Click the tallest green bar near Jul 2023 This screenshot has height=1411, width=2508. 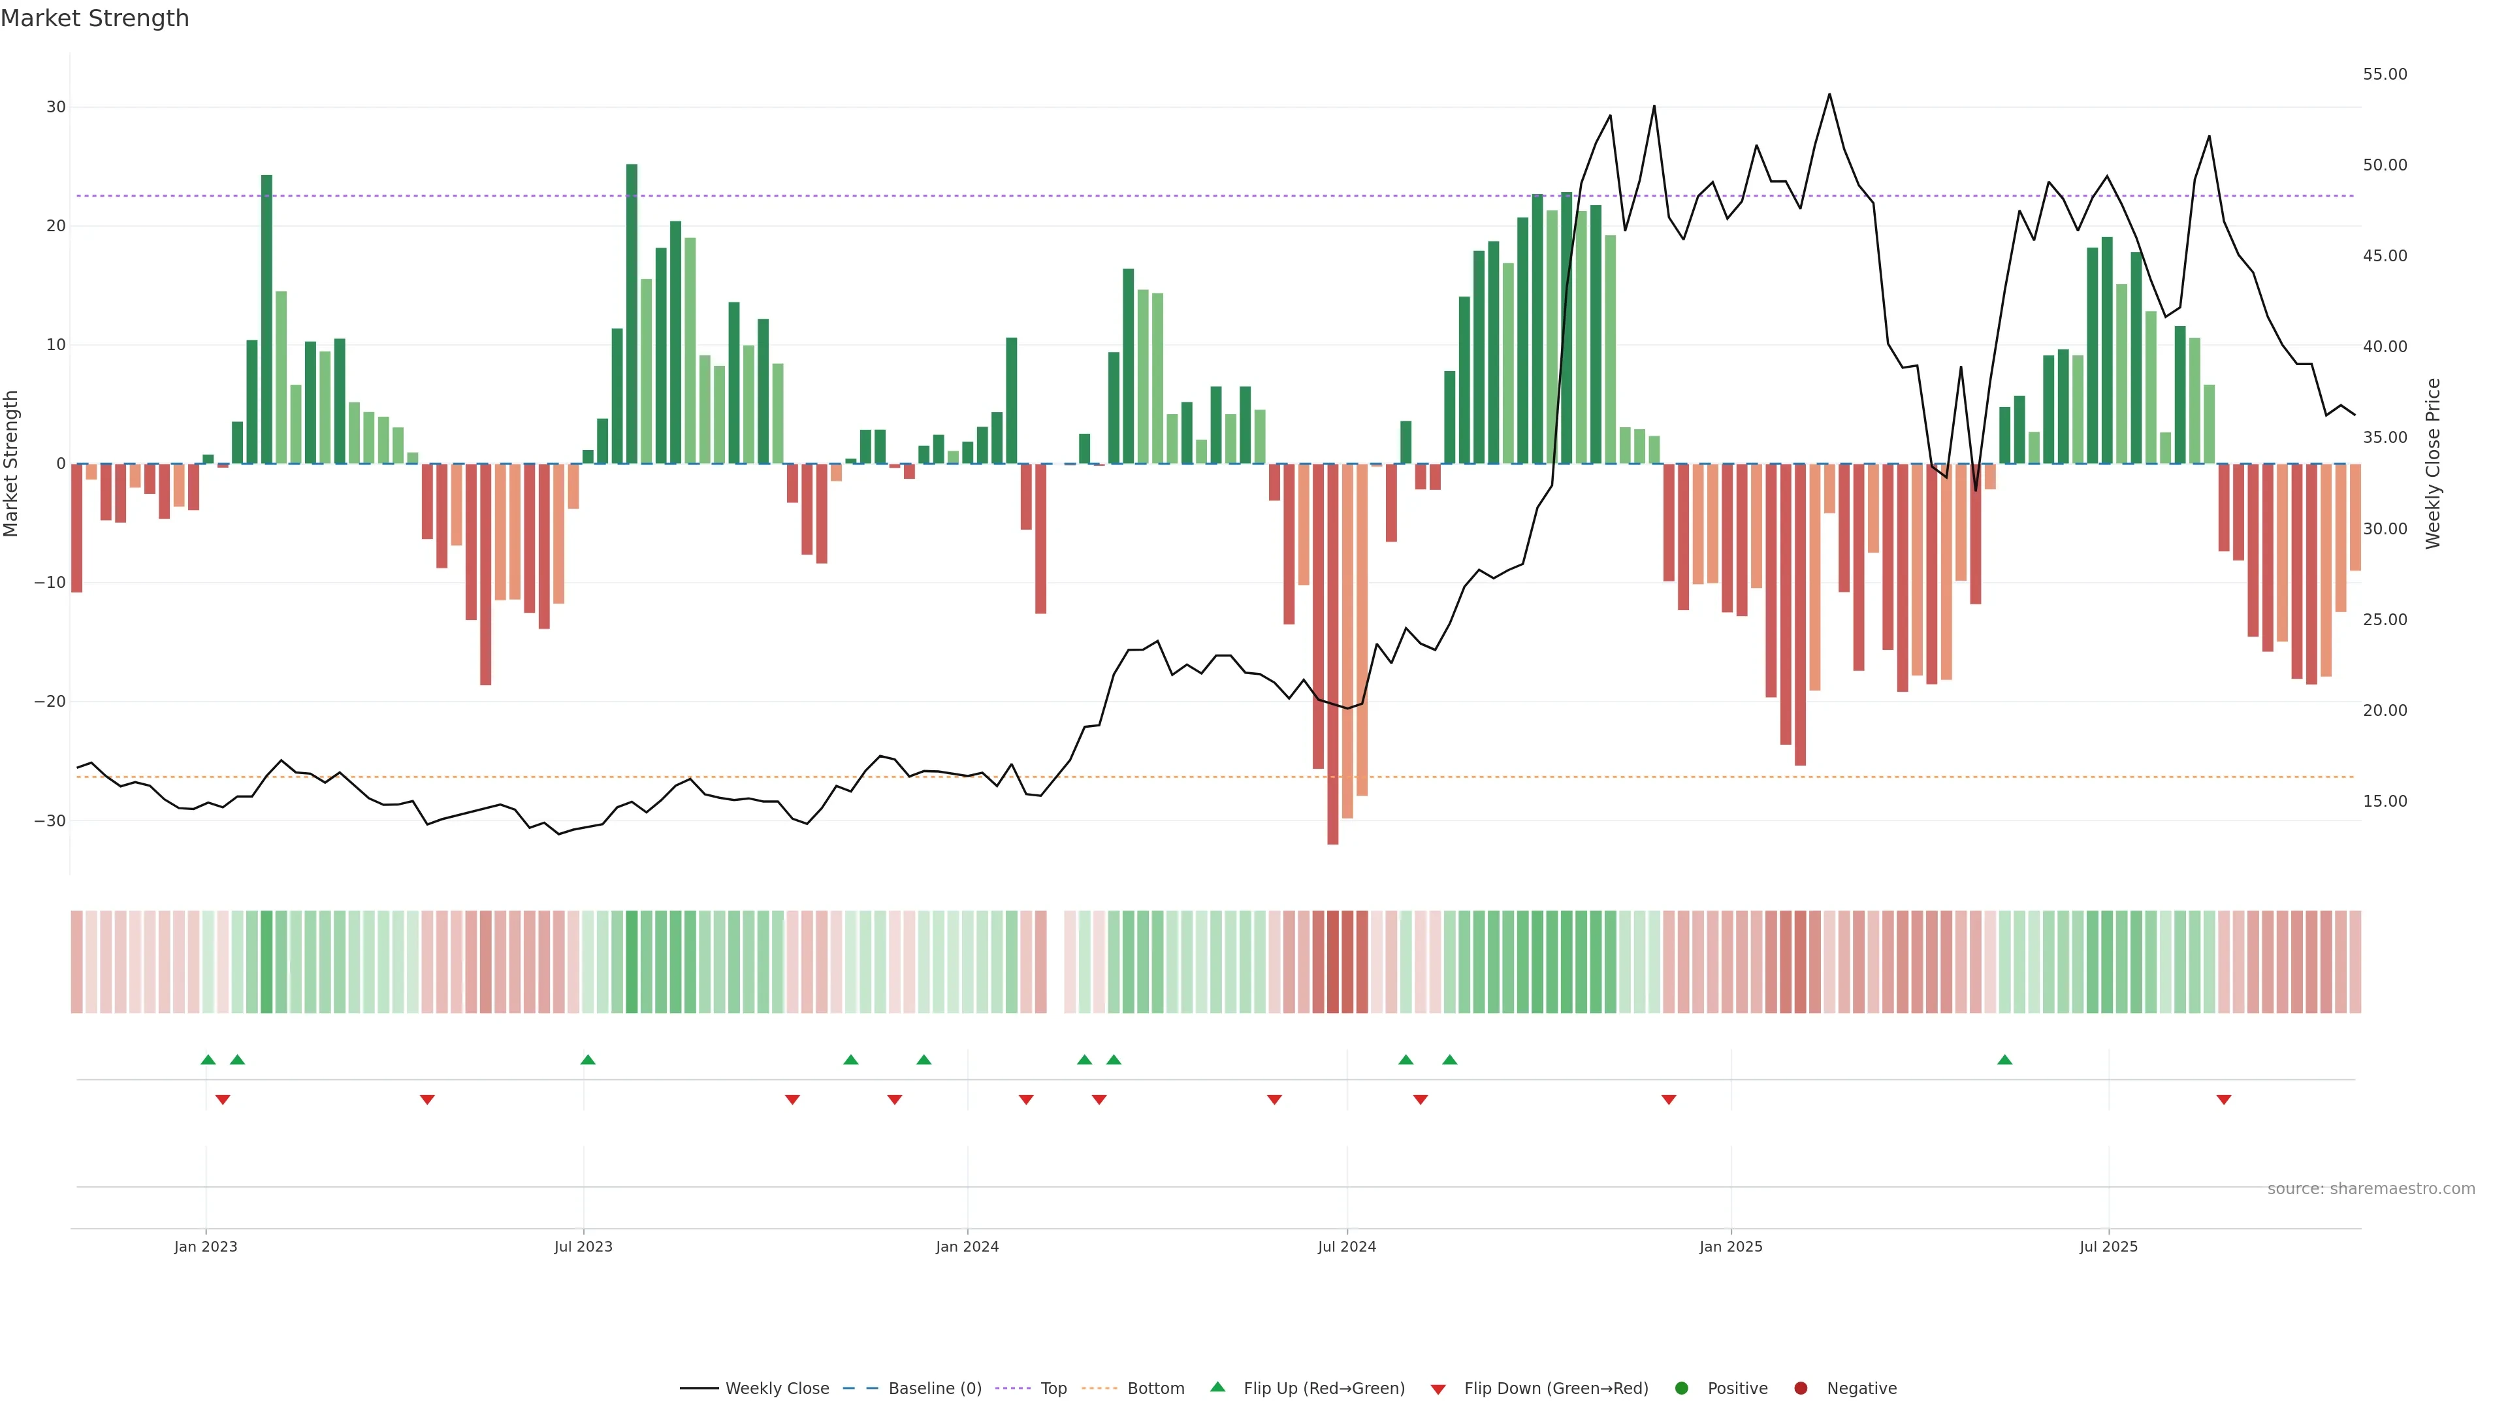(632, 312)
